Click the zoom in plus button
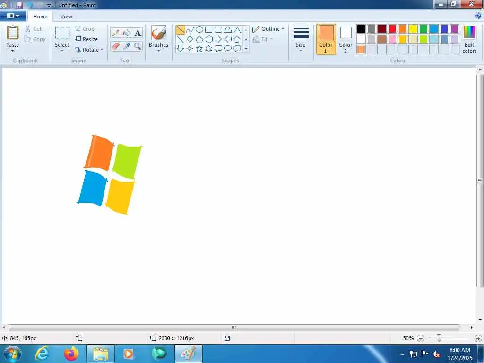The width and height of the screenshot is (484, 363). tap(478, 338)
